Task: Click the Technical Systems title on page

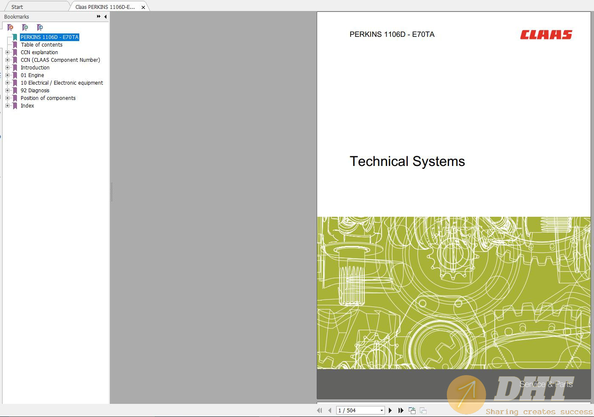Action: click(407, 161)
